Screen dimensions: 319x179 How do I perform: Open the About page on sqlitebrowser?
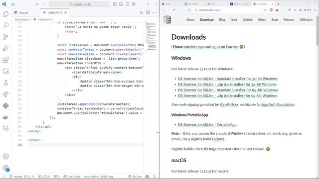coord(190,20)
